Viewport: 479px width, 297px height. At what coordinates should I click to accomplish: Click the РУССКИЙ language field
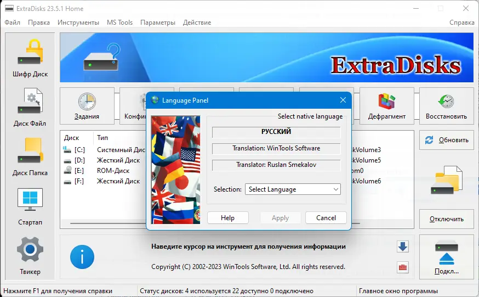pos(276,132)
